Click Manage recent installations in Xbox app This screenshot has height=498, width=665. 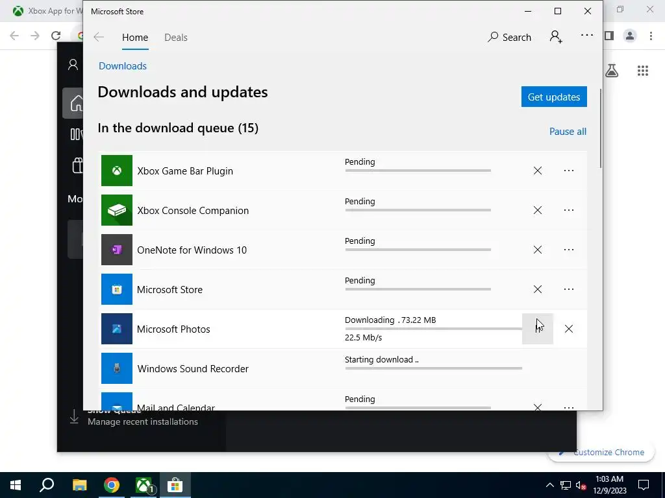tap(142, 421)
